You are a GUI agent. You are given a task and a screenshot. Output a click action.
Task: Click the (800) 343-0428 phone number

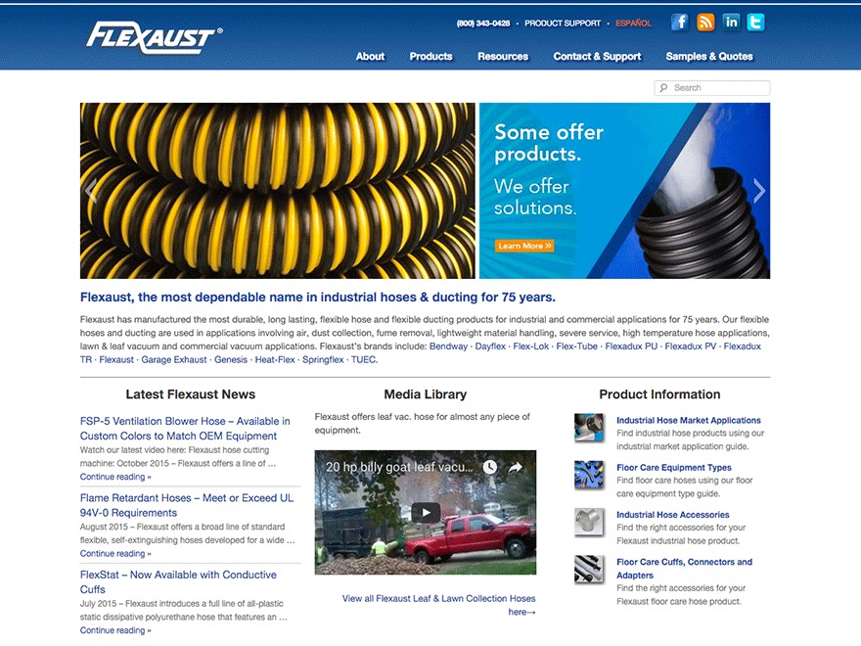tap(483, 23)
